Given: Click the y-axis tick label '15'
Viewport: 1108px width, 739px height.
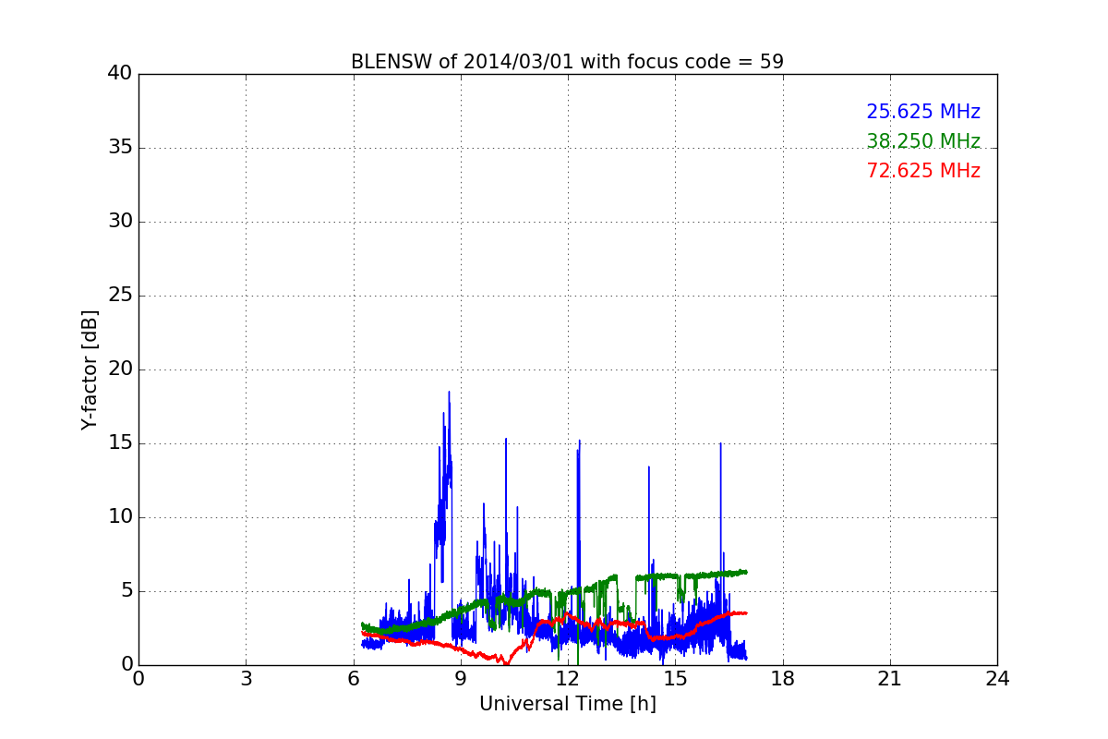Looking at the screenshot, I should [120, 443].
